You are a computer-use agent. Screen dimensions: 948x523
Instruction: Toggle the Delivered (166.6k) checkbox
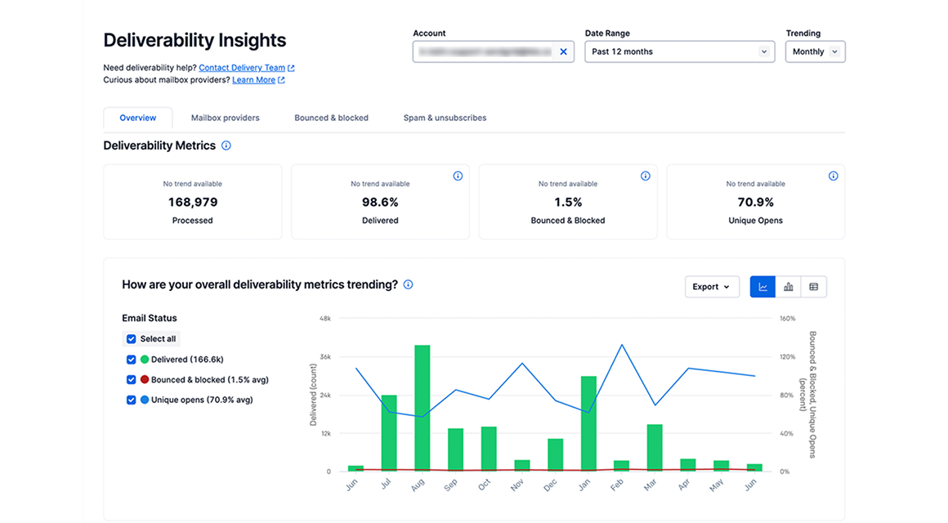(x=132, y=360)
